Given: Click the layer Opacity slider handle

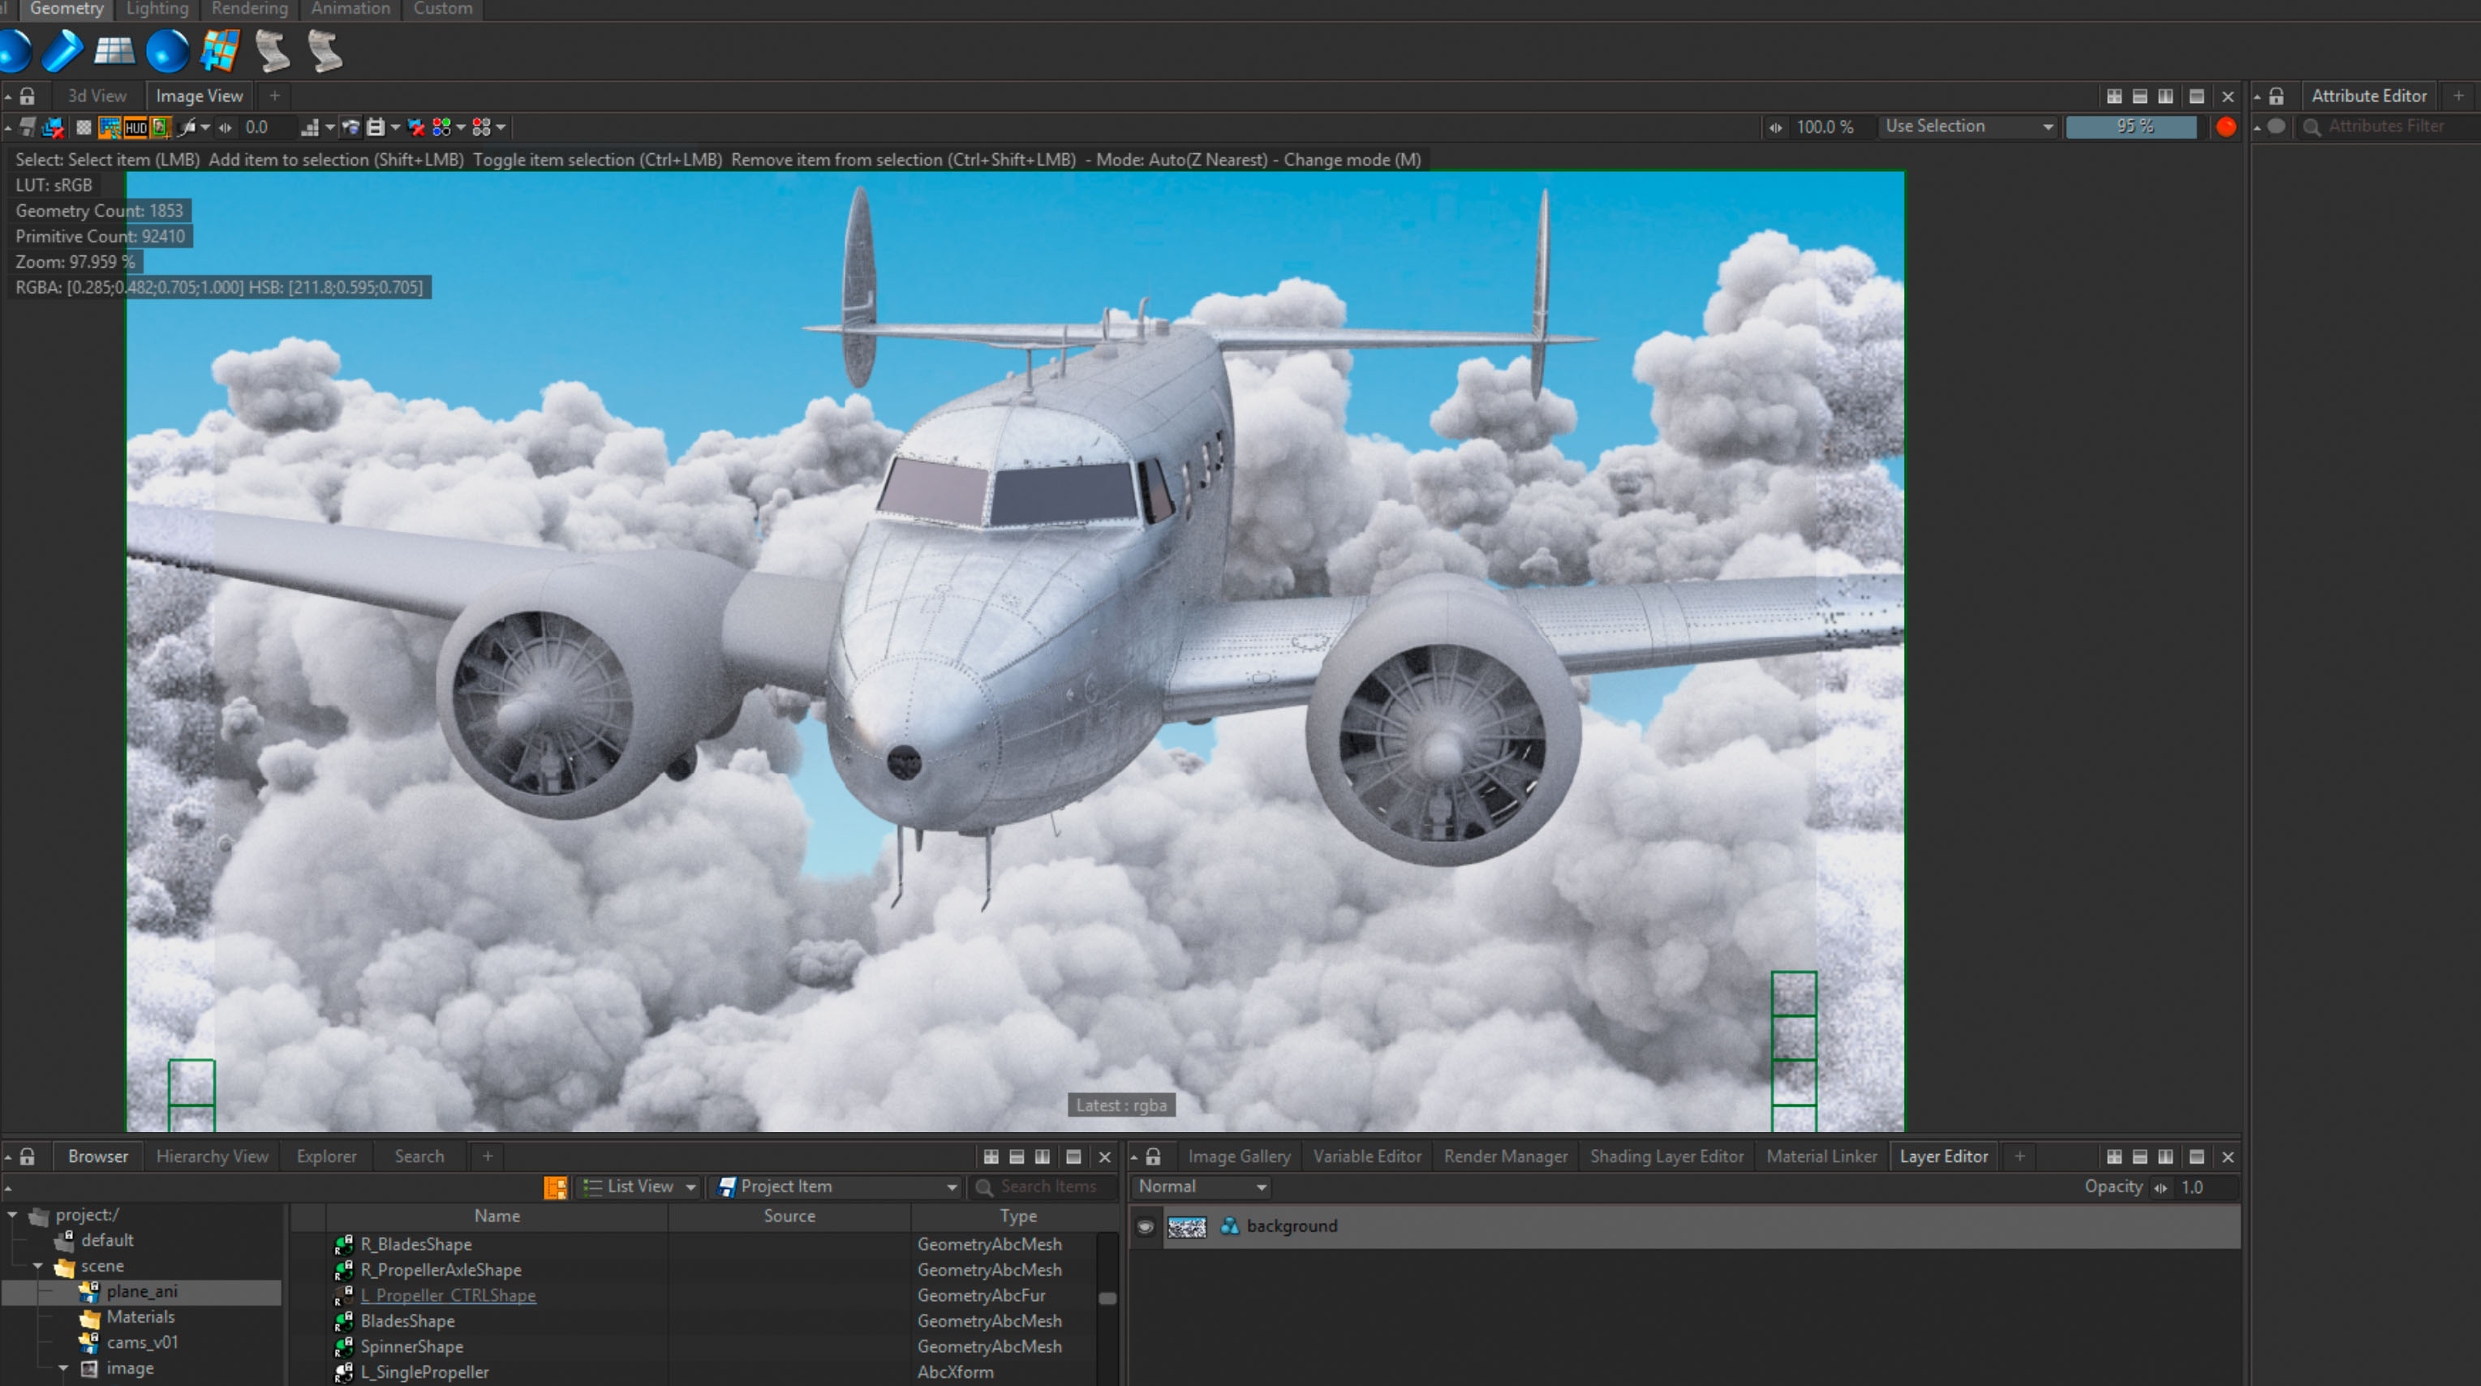Looking at the screenshot, I should coord(2161,1188).
